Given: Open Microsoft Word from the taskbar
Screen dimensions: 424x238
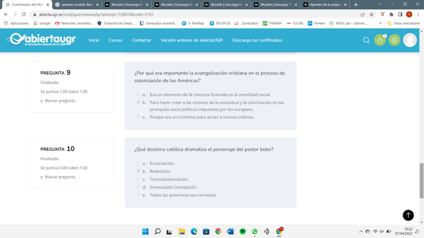Looking at the screenshot, I should click(x=230, y=232).
